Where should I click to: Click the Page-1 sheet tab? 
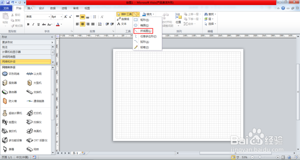coord(75,153)
